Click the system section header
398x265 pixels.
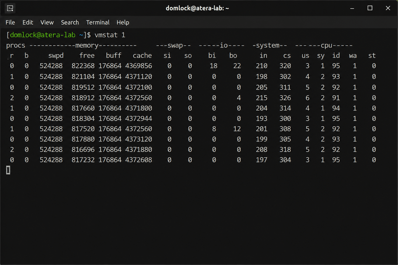(x=270, y=46)
